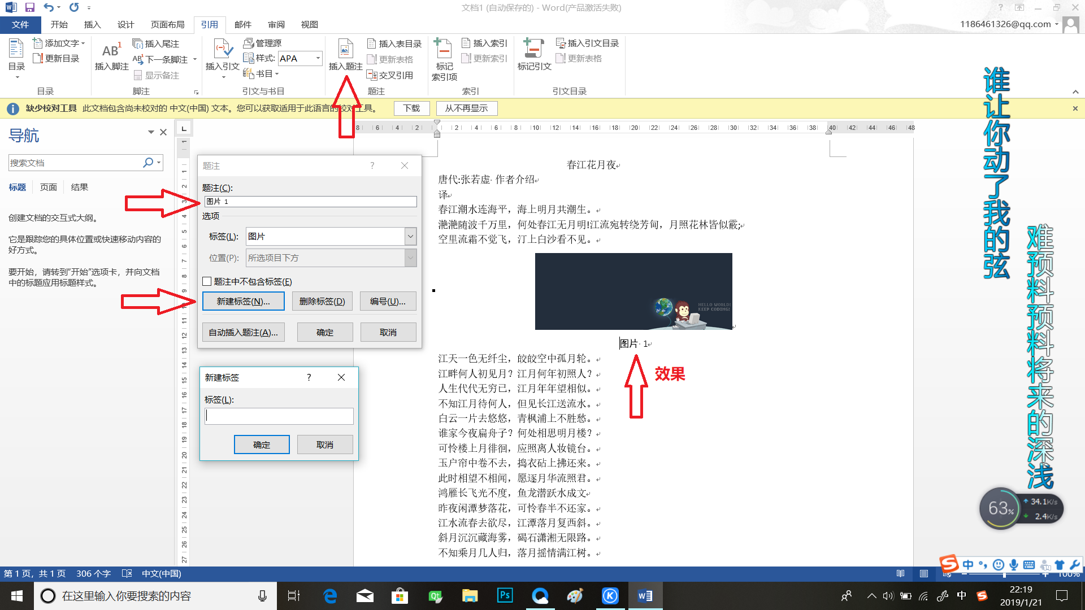
Task: Click 自动插入题注 button
Action: [244, 333]
